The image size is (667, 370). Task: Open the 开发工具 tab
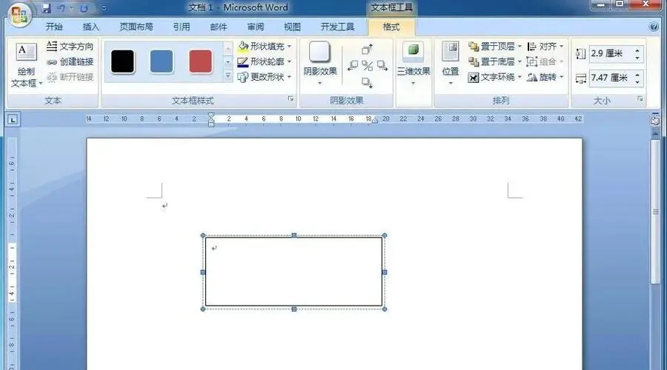[337, 27]
